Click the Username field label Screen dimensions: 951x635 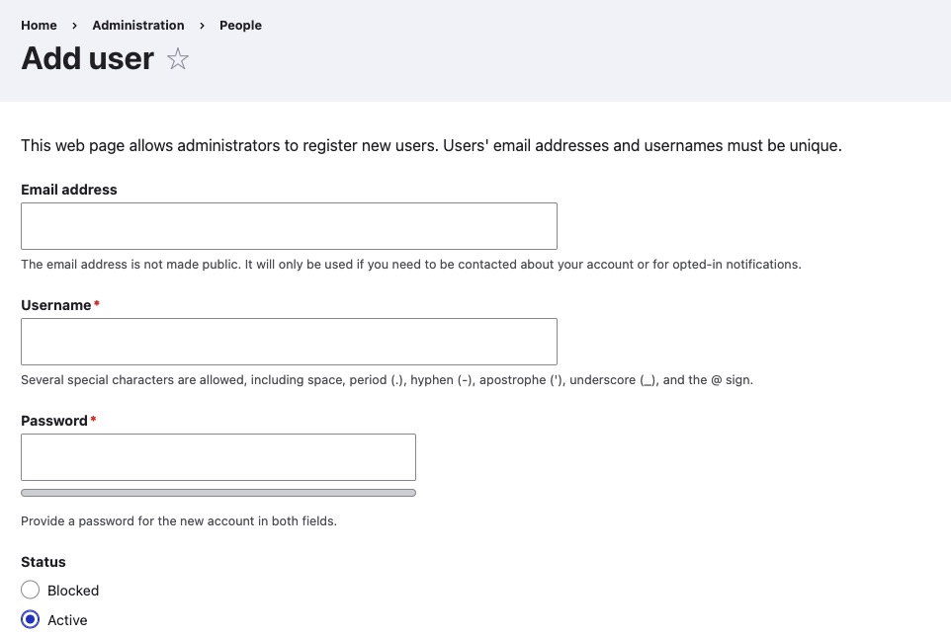[56, 305]
